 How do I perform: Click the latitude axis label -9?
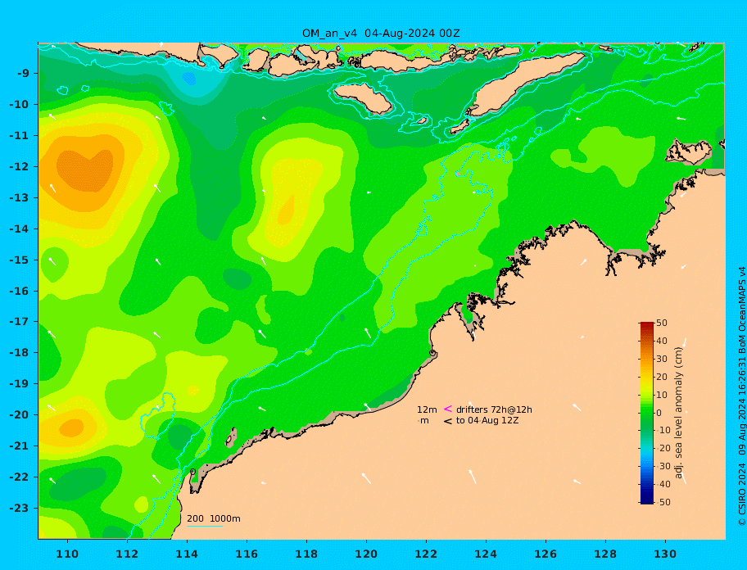[23, 74]
